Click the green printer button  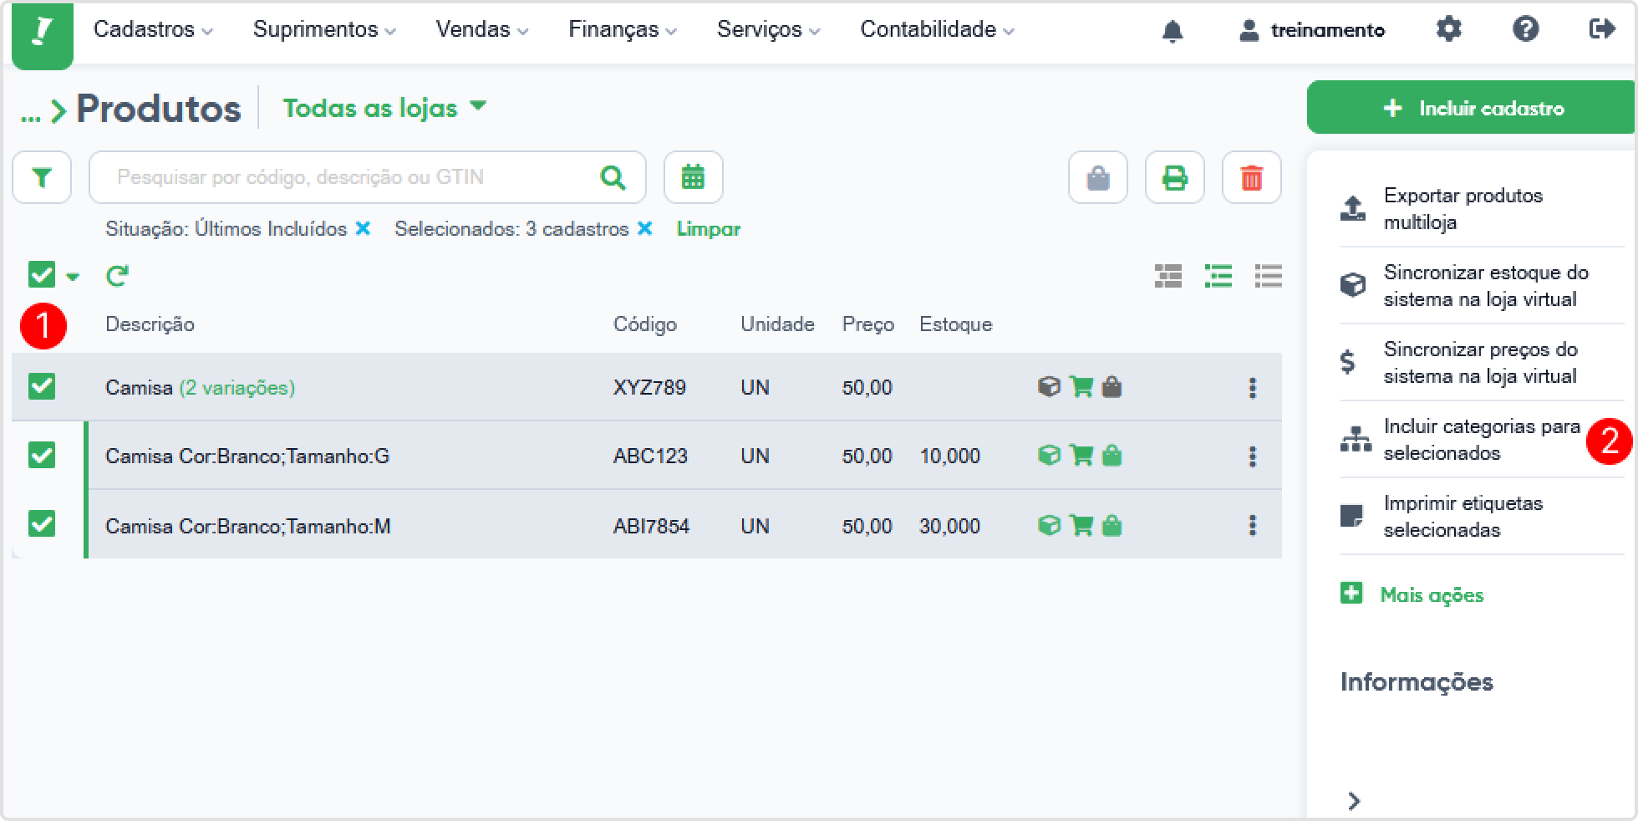point(1175,177)
